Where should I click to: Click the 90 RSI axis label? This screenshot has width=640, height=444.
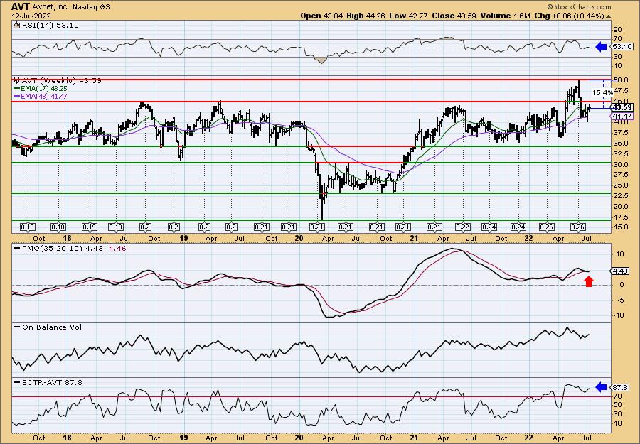click(x=617, y=30)
